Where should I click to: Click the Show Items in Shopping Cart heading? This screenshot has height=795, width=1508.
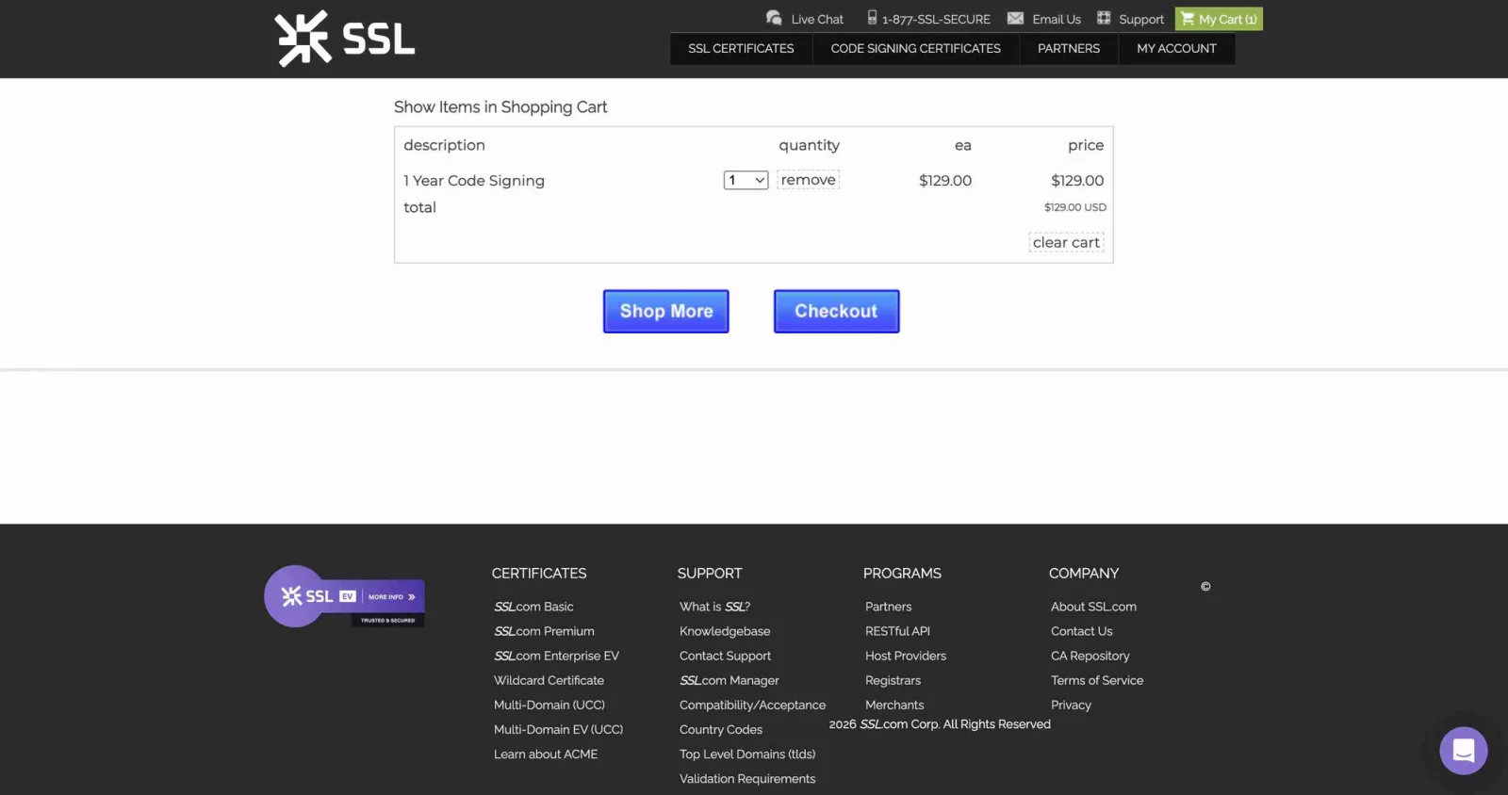pyautogui.click(x=500, y=107)
